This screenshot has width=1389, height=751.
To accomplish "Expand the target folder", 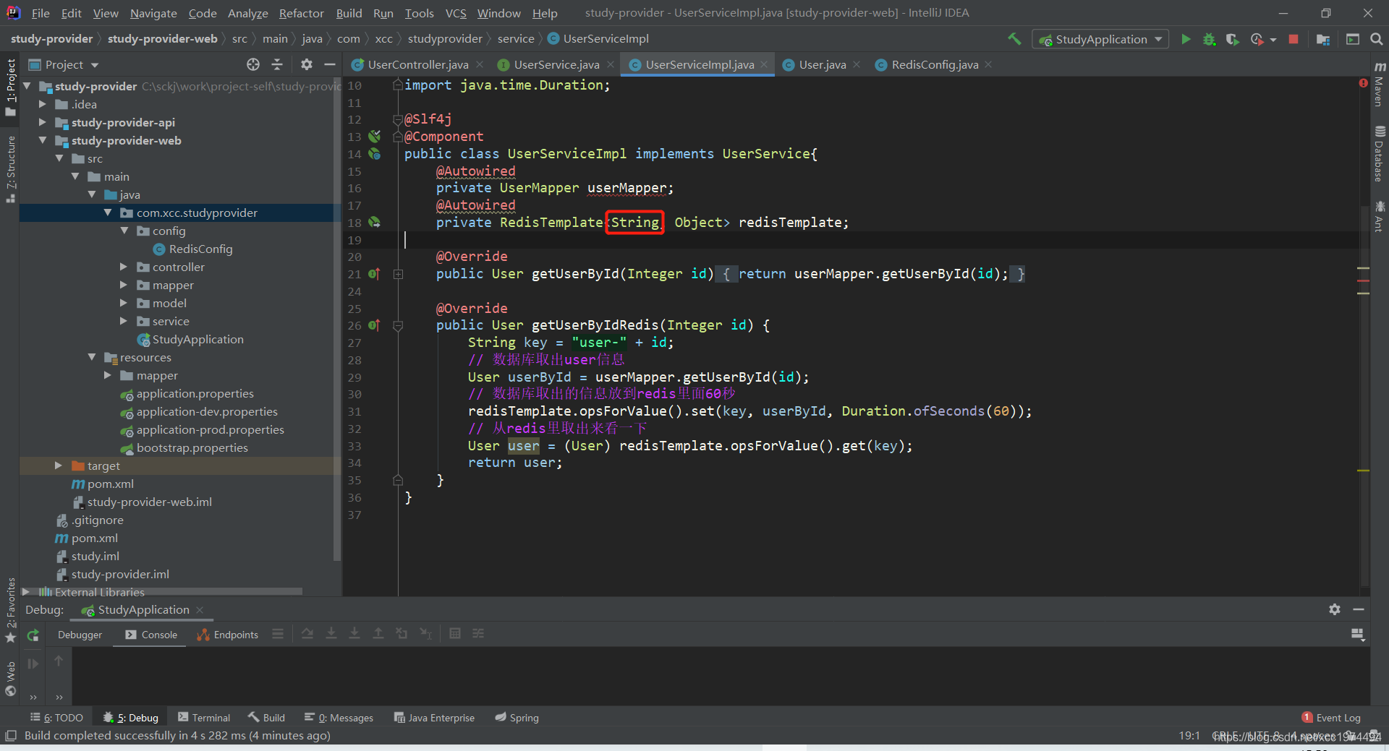I will coord(59,465).
